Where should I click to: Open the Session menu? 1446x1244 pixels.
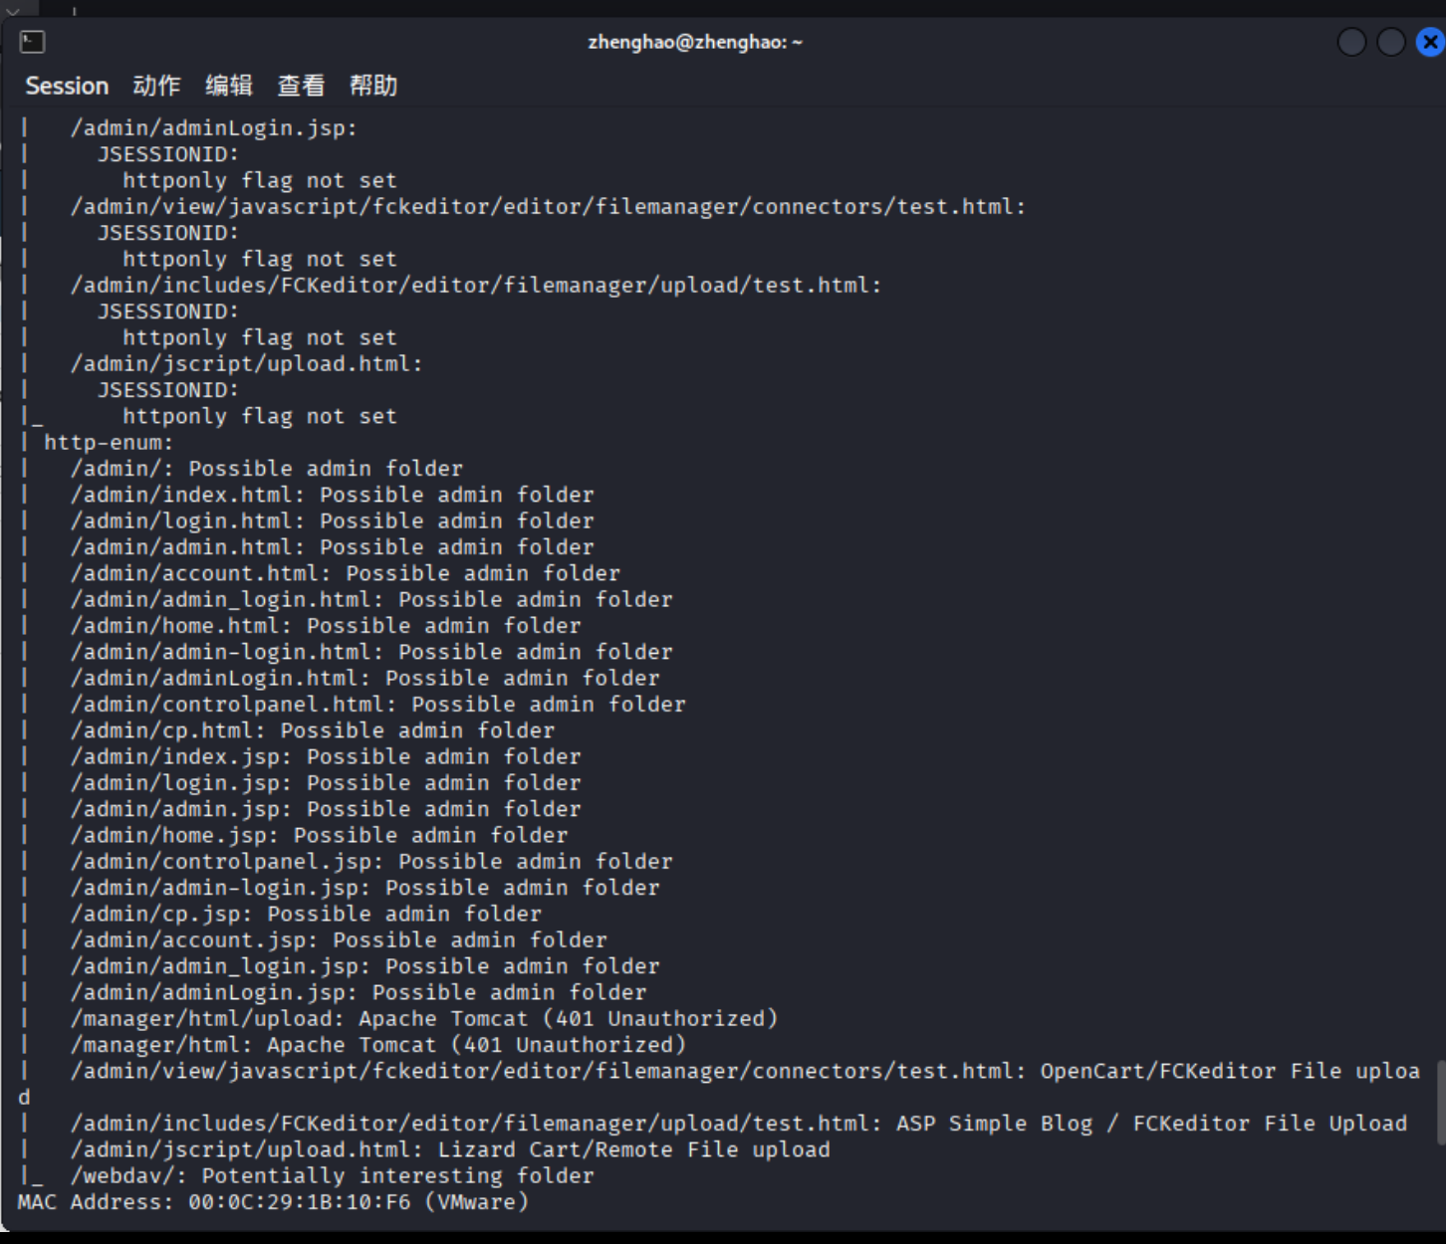67,86
